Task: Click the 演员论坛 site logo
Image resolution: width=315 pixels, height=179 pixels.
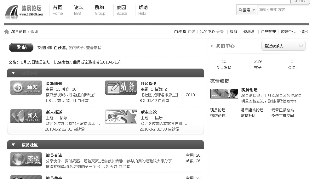Action: coord(24,12)
